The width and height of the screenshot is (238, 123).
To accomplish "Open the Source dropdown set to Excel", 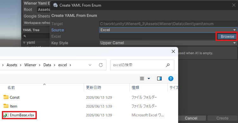I will pos(168,30).
